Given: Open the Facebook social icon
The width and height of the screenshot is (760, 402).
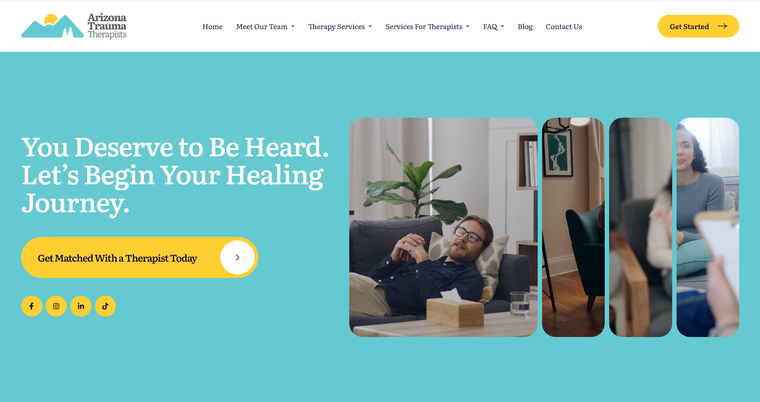Looking at the screenshot, I should [32, 306].
